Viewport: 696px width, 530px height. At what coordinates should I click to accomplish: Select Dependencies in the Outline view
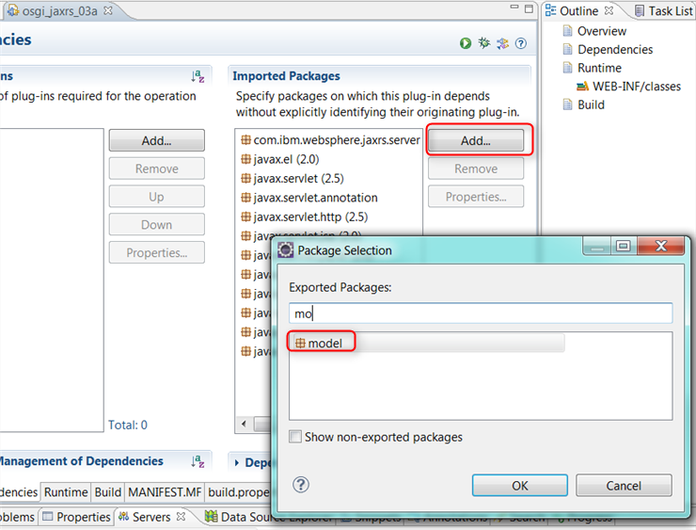(614, 49)
